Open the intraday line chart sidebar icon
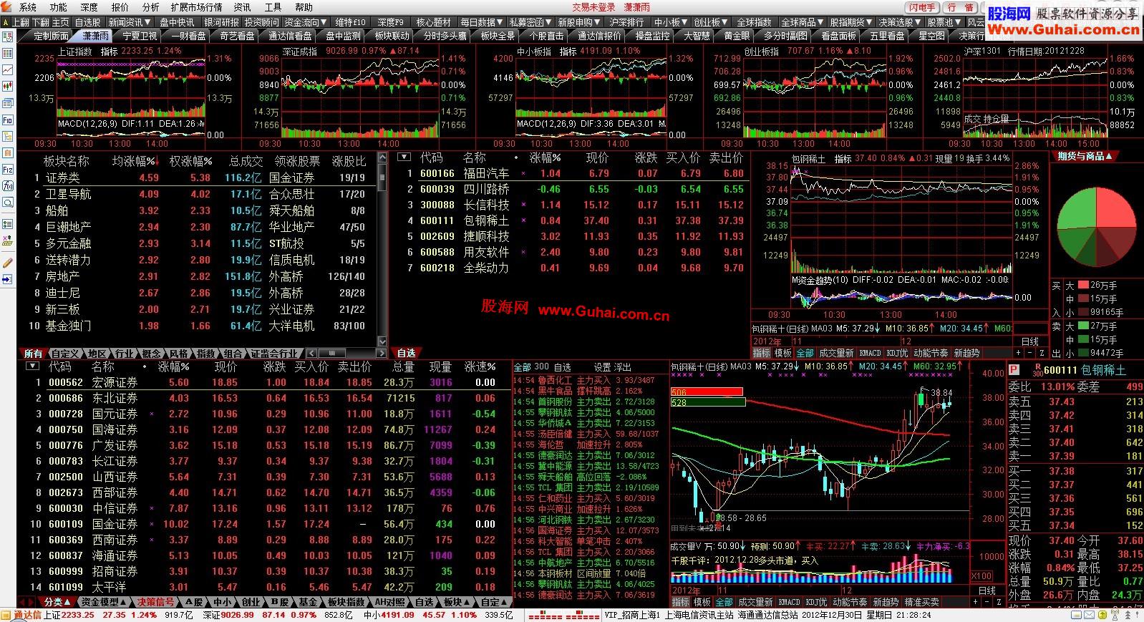The image size is (1144, 622). 8,70
